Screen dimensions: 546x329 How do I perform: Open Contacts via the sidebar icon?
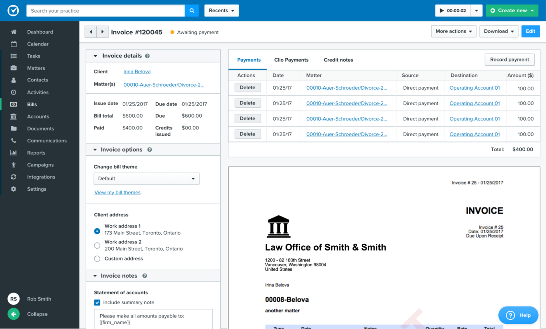click(14, 80)
